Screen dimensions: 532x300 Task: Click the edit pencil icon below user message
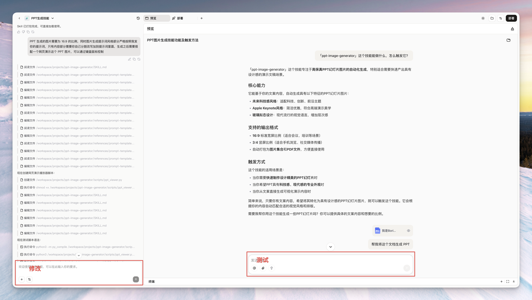pyautogui.click(x=129, y=60)
